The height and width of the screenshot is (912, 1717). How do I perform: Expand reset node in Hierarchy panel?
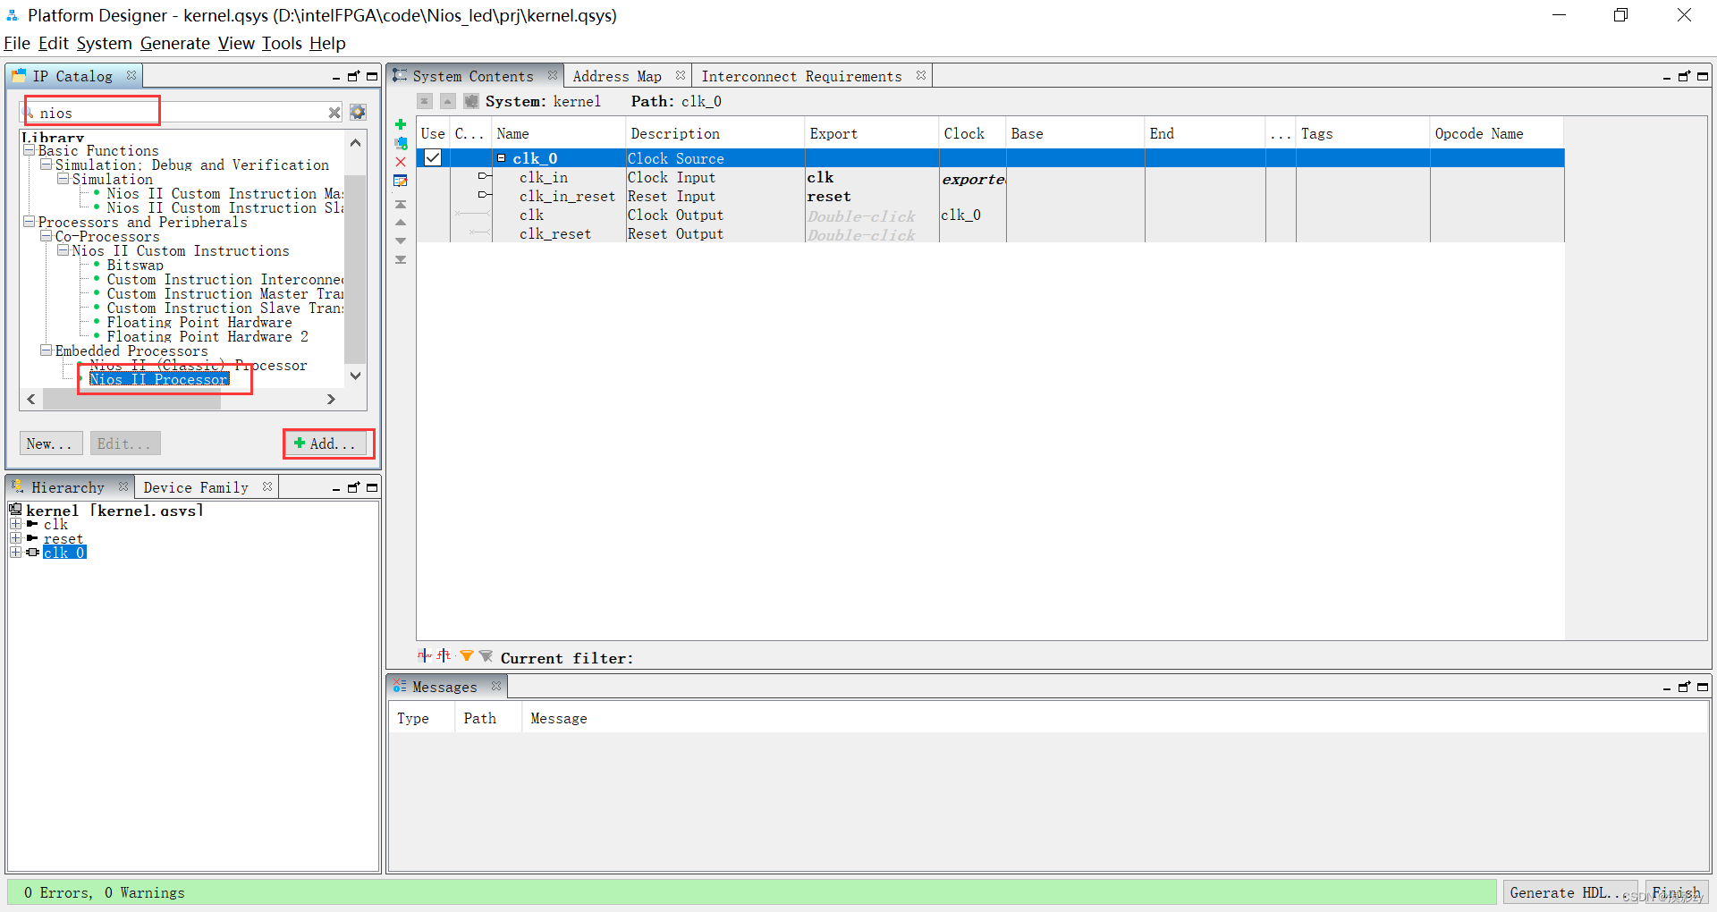pyautogui.click(x=15, y=538)
